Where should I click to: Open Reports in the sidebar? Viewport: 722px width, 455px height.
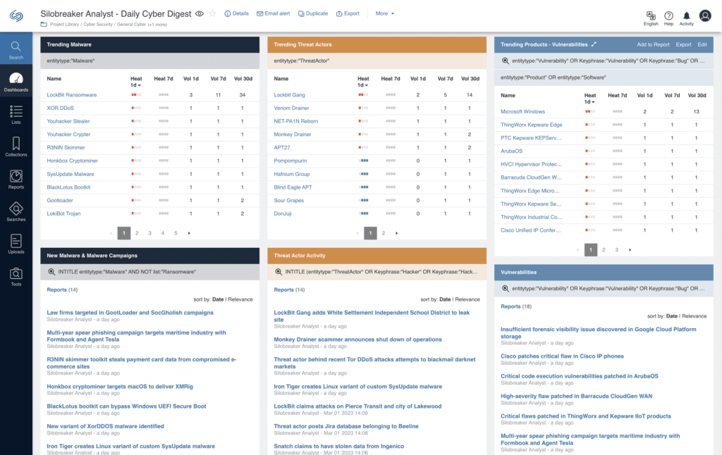[16, 180]
